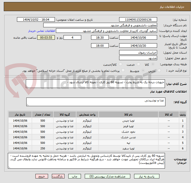The width and height of the screenshot is (191, 183).
Task: Click the resize handle of توضیحات خریدار textarea
Action: tap(9, 167)
